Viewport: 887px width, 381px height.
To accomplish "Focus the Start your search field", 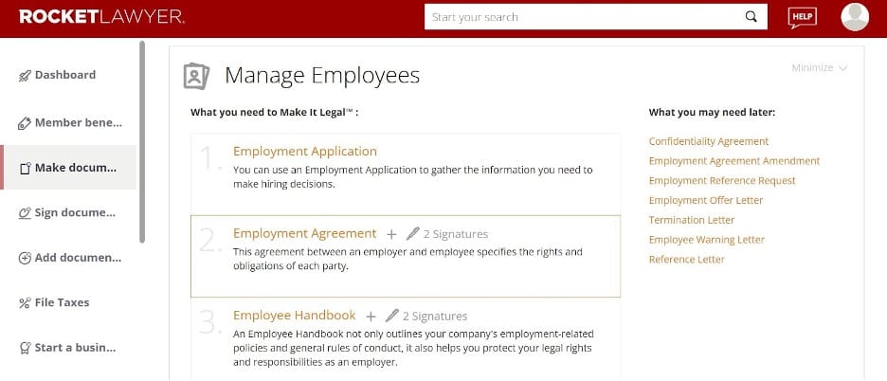I will click(x=583, y=17).
